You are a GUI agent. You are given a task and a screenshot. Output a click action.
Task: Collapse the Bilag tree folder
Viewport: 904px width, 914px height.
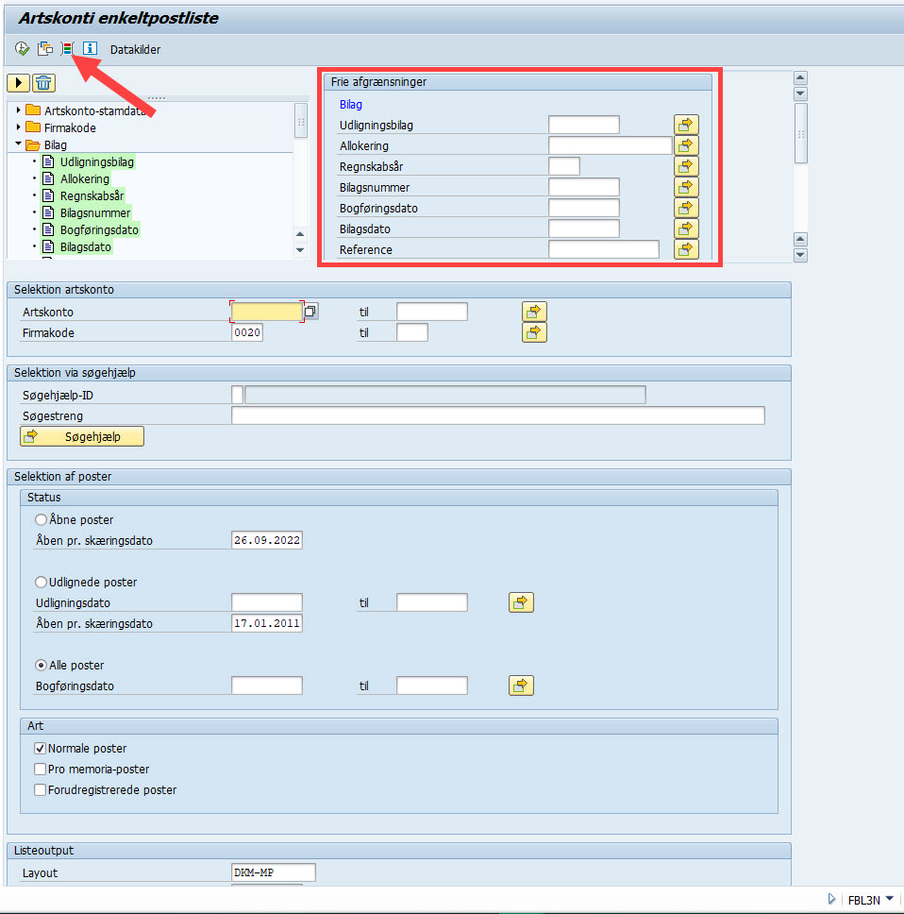(19, 144)
